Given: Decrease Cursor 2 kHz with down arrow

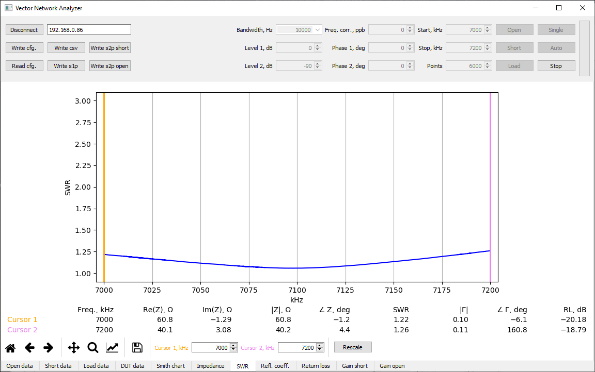Looking at the screenshot, I should coord(320,350).
